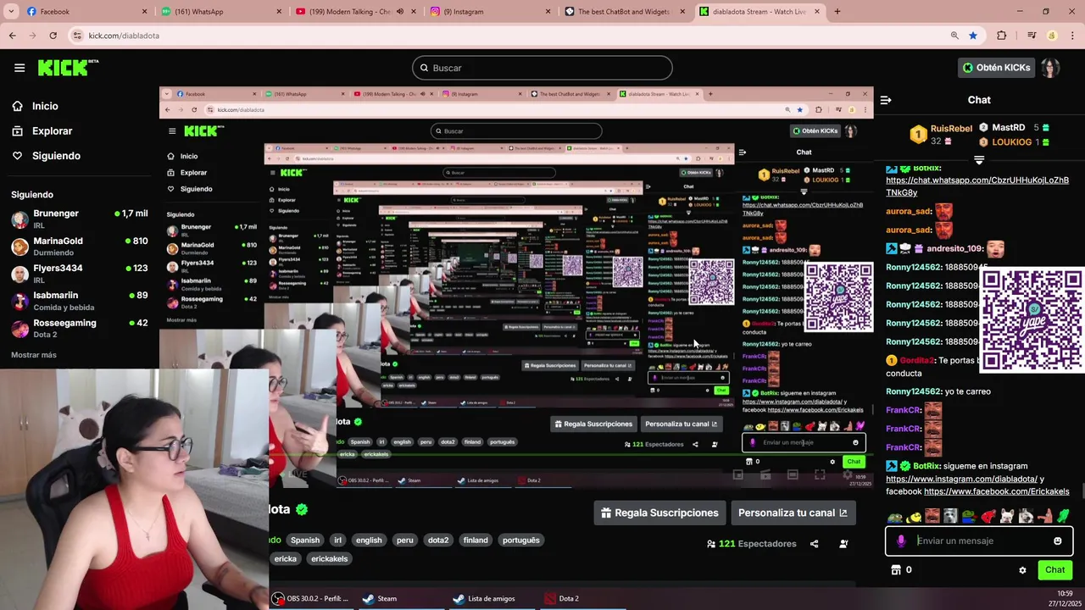This screenshot has height=610, width=1085.
Task: Focus the Buscar search field
Action: tap(542, 68)
